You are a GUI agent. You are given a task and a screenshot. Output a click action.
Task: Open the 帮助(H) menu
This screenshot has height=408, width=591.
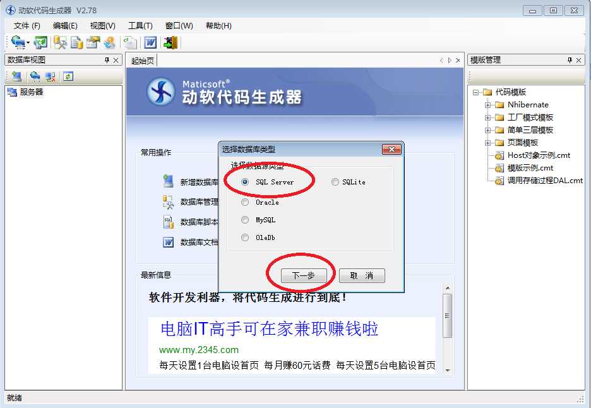(218, 26)
